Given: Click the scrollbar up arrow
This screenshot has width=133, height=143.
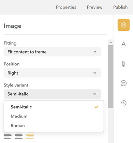Looking at the screenshot, I should 111,43.
